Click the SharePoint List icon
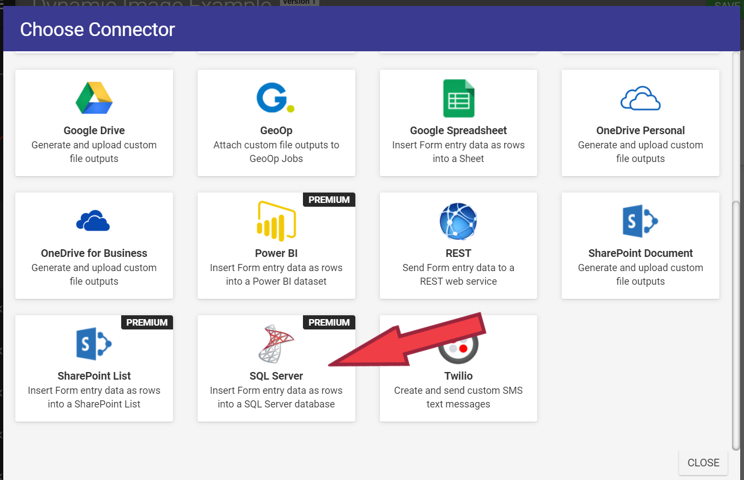The height and width of the screenshot is (480, 744). pyautogui.click(x=94, y=344)
